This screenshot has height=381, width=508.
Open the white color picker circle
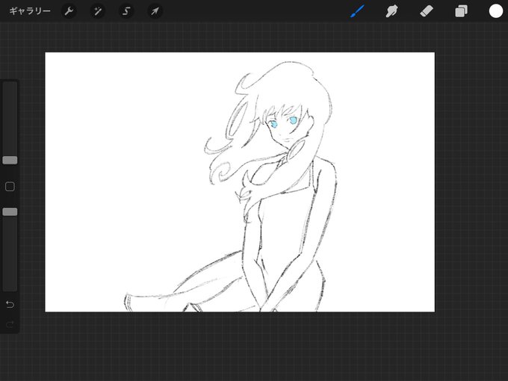[496, 11]
